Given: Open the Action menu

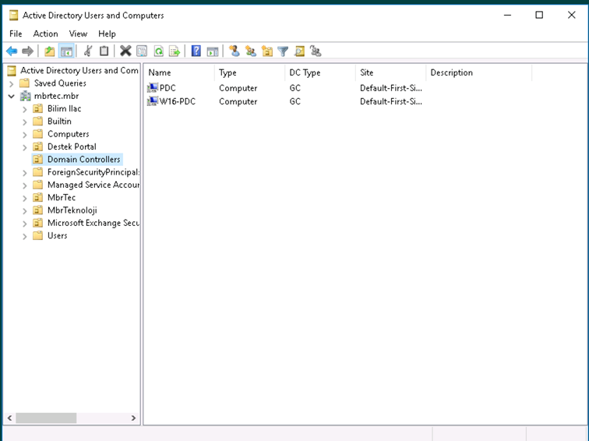Looking at the screenshot, I should (45, 34).
